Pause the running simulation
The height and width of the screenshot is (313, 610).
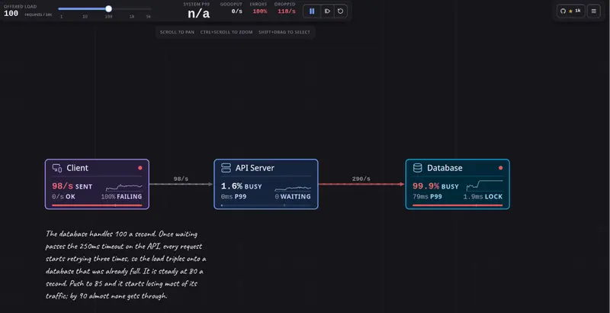point(312,11)
